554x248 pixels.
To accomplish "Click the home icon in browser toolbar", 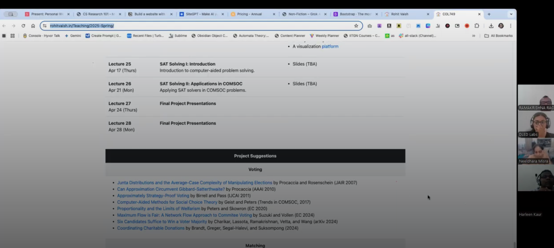I will 33,26.
